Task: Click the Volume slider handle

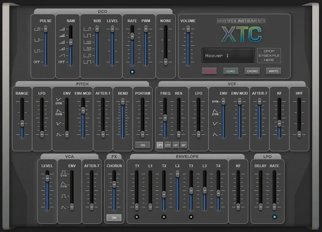Action: (188, 29)
